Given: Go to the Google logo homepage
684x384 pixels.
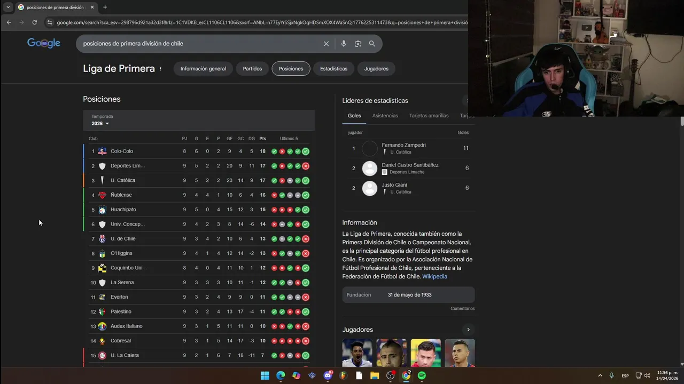Looking at the screenshot, I should pos(44,43).
